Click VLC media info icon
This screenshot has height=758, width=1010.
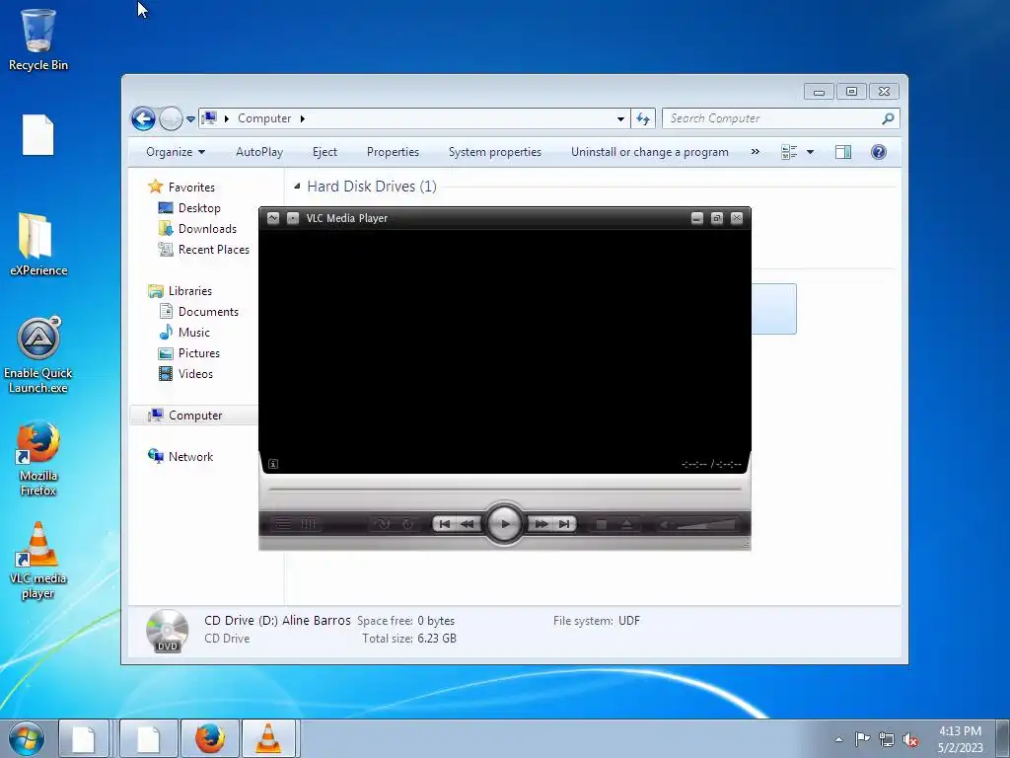[x=273, y=464]
